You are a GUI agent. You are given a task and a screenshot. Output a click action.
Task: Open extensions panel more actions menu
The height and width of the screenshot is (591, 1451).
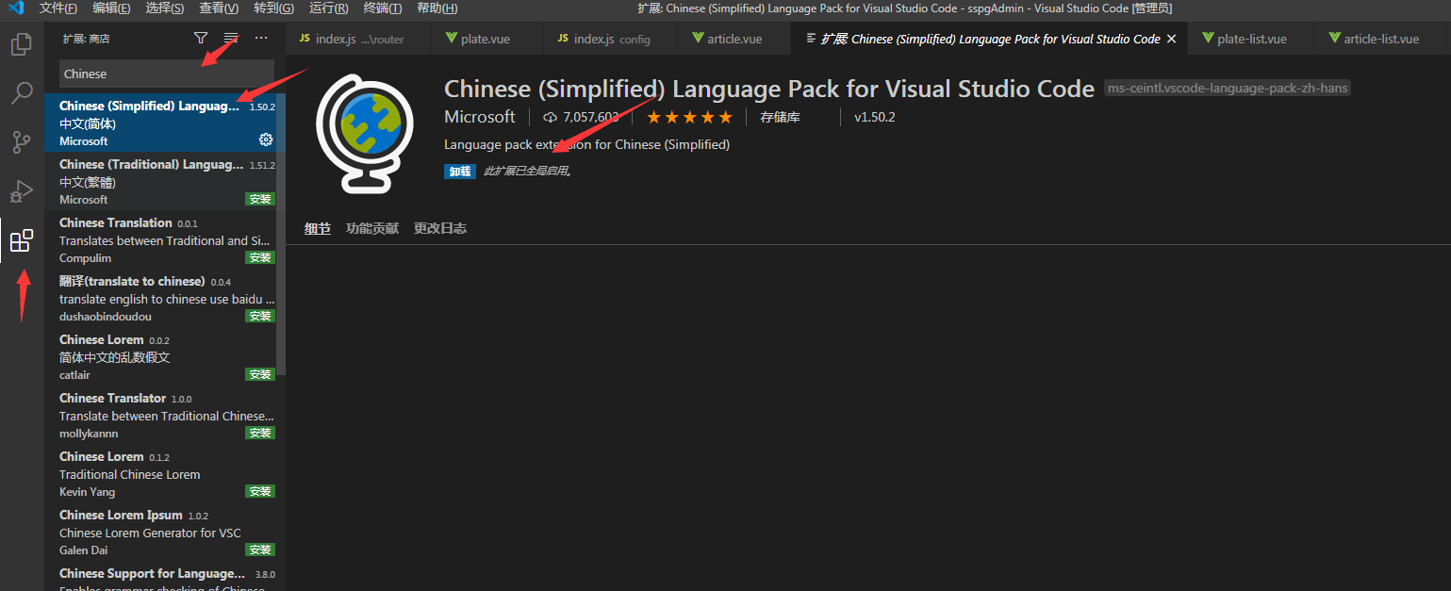click(x=261, y=38)
